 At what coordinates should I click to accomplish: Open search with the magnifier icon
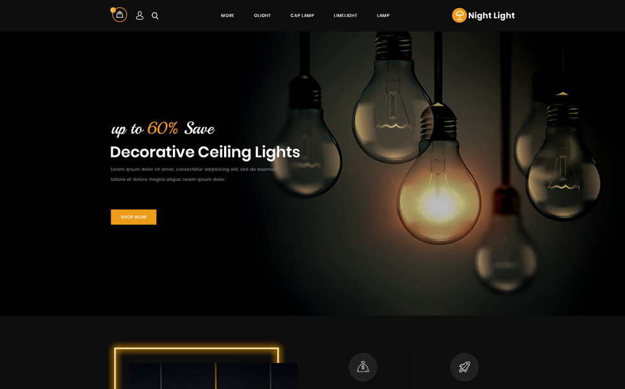tap(155, 16)
